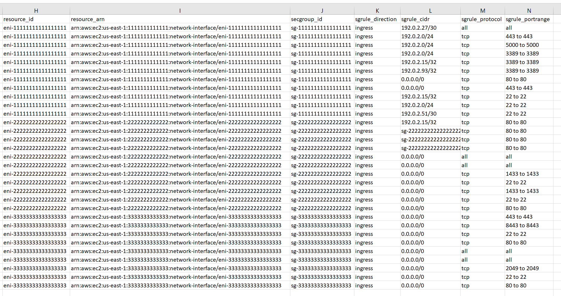This screenshot has height=296, width=561.
Task: Select column K header
Action: click(x=377, y=11)
